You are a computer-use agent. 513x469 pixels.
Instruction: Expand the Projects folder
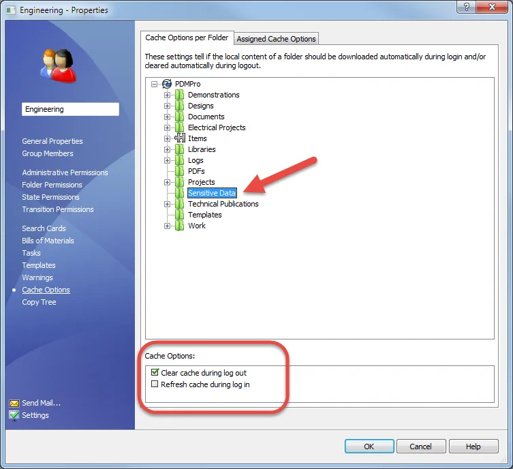click(x=167, y=182)
